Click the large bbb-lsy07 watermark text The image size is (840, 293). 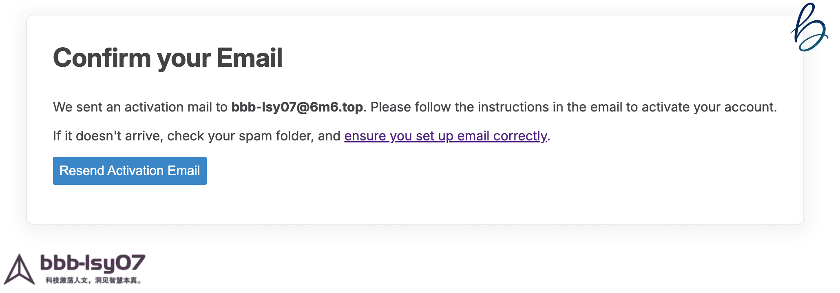click(93, 264)
